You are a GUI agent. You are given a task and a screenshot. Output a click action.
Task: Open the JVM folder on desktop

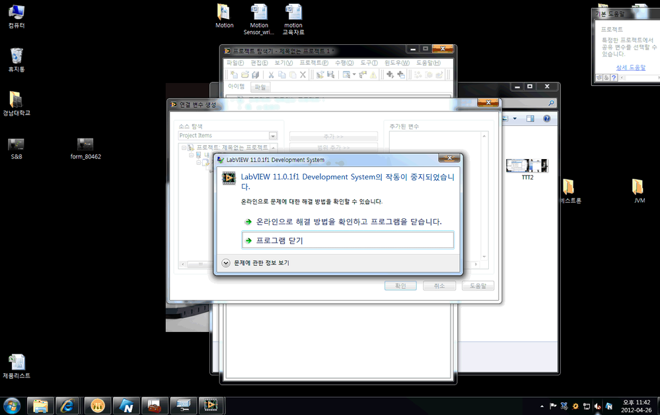coord(639,191)
